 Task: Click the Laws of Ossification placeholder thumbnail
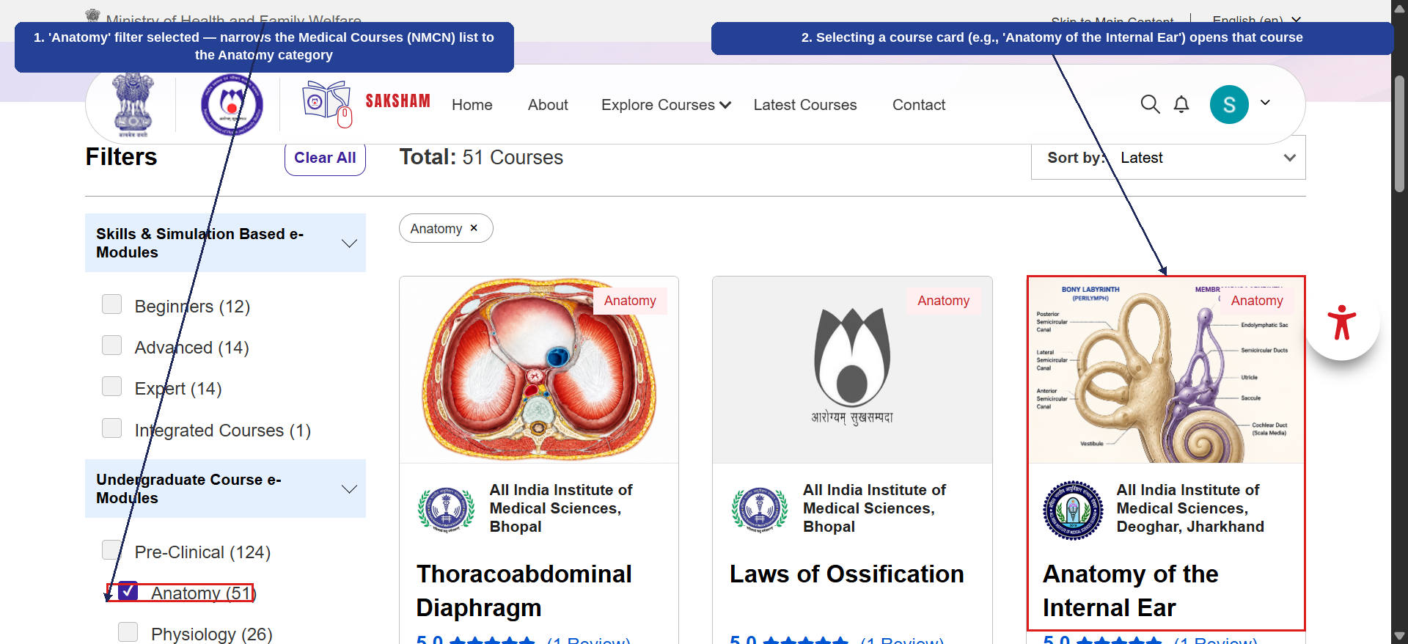tap(852, 370)
